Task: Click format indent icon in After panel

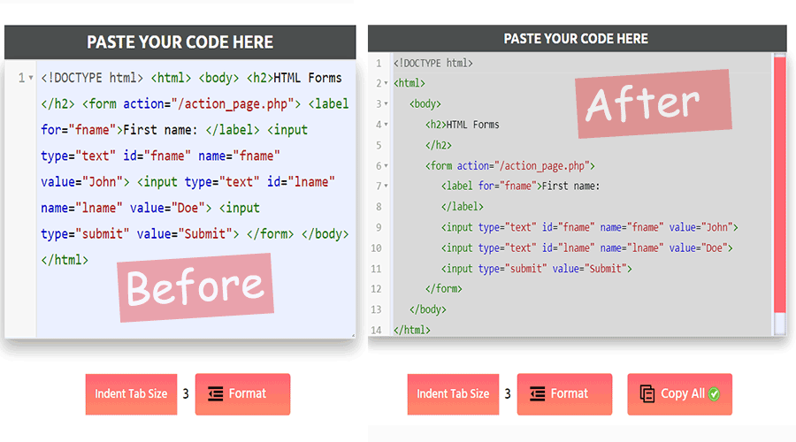Action: [537, 393]
